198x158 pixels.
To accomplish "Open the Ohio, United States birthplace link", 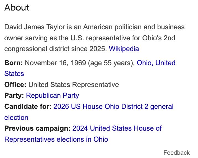I will [x=156, y=63].
